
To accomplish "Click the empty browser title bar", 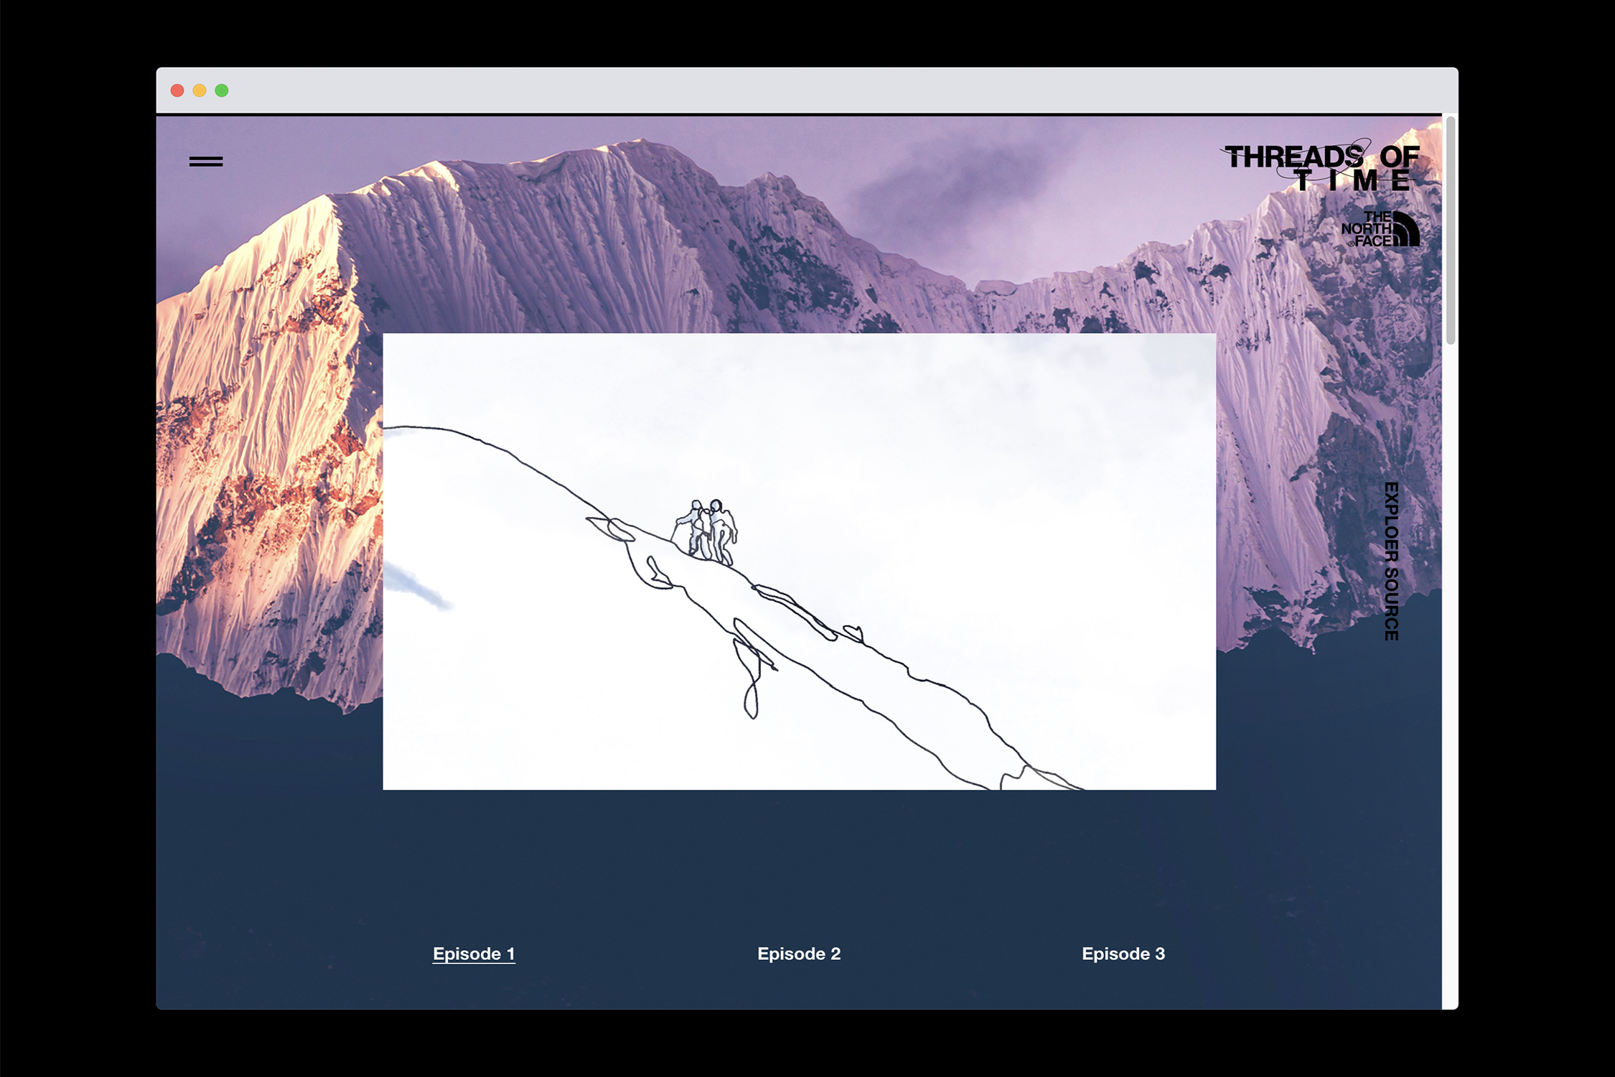I will 790,90.
